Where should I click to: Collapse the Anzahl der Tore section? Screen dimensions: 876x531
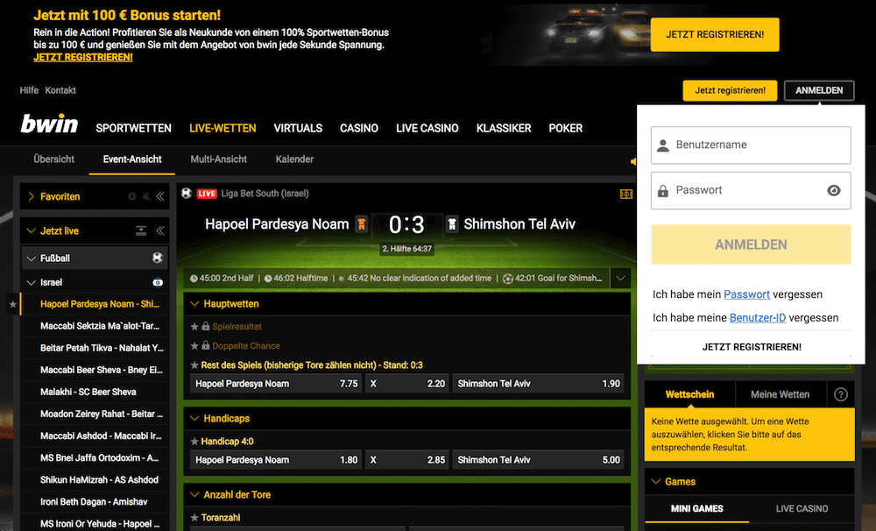195,495
